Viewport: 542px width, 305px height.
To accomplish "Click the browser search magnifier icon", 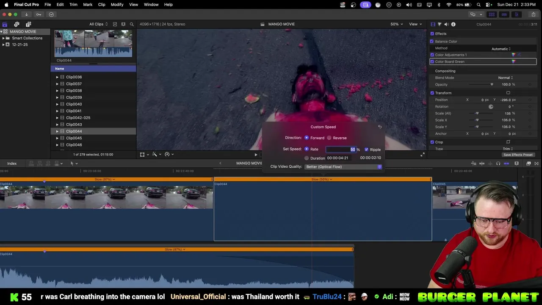I will click(132, 24).
